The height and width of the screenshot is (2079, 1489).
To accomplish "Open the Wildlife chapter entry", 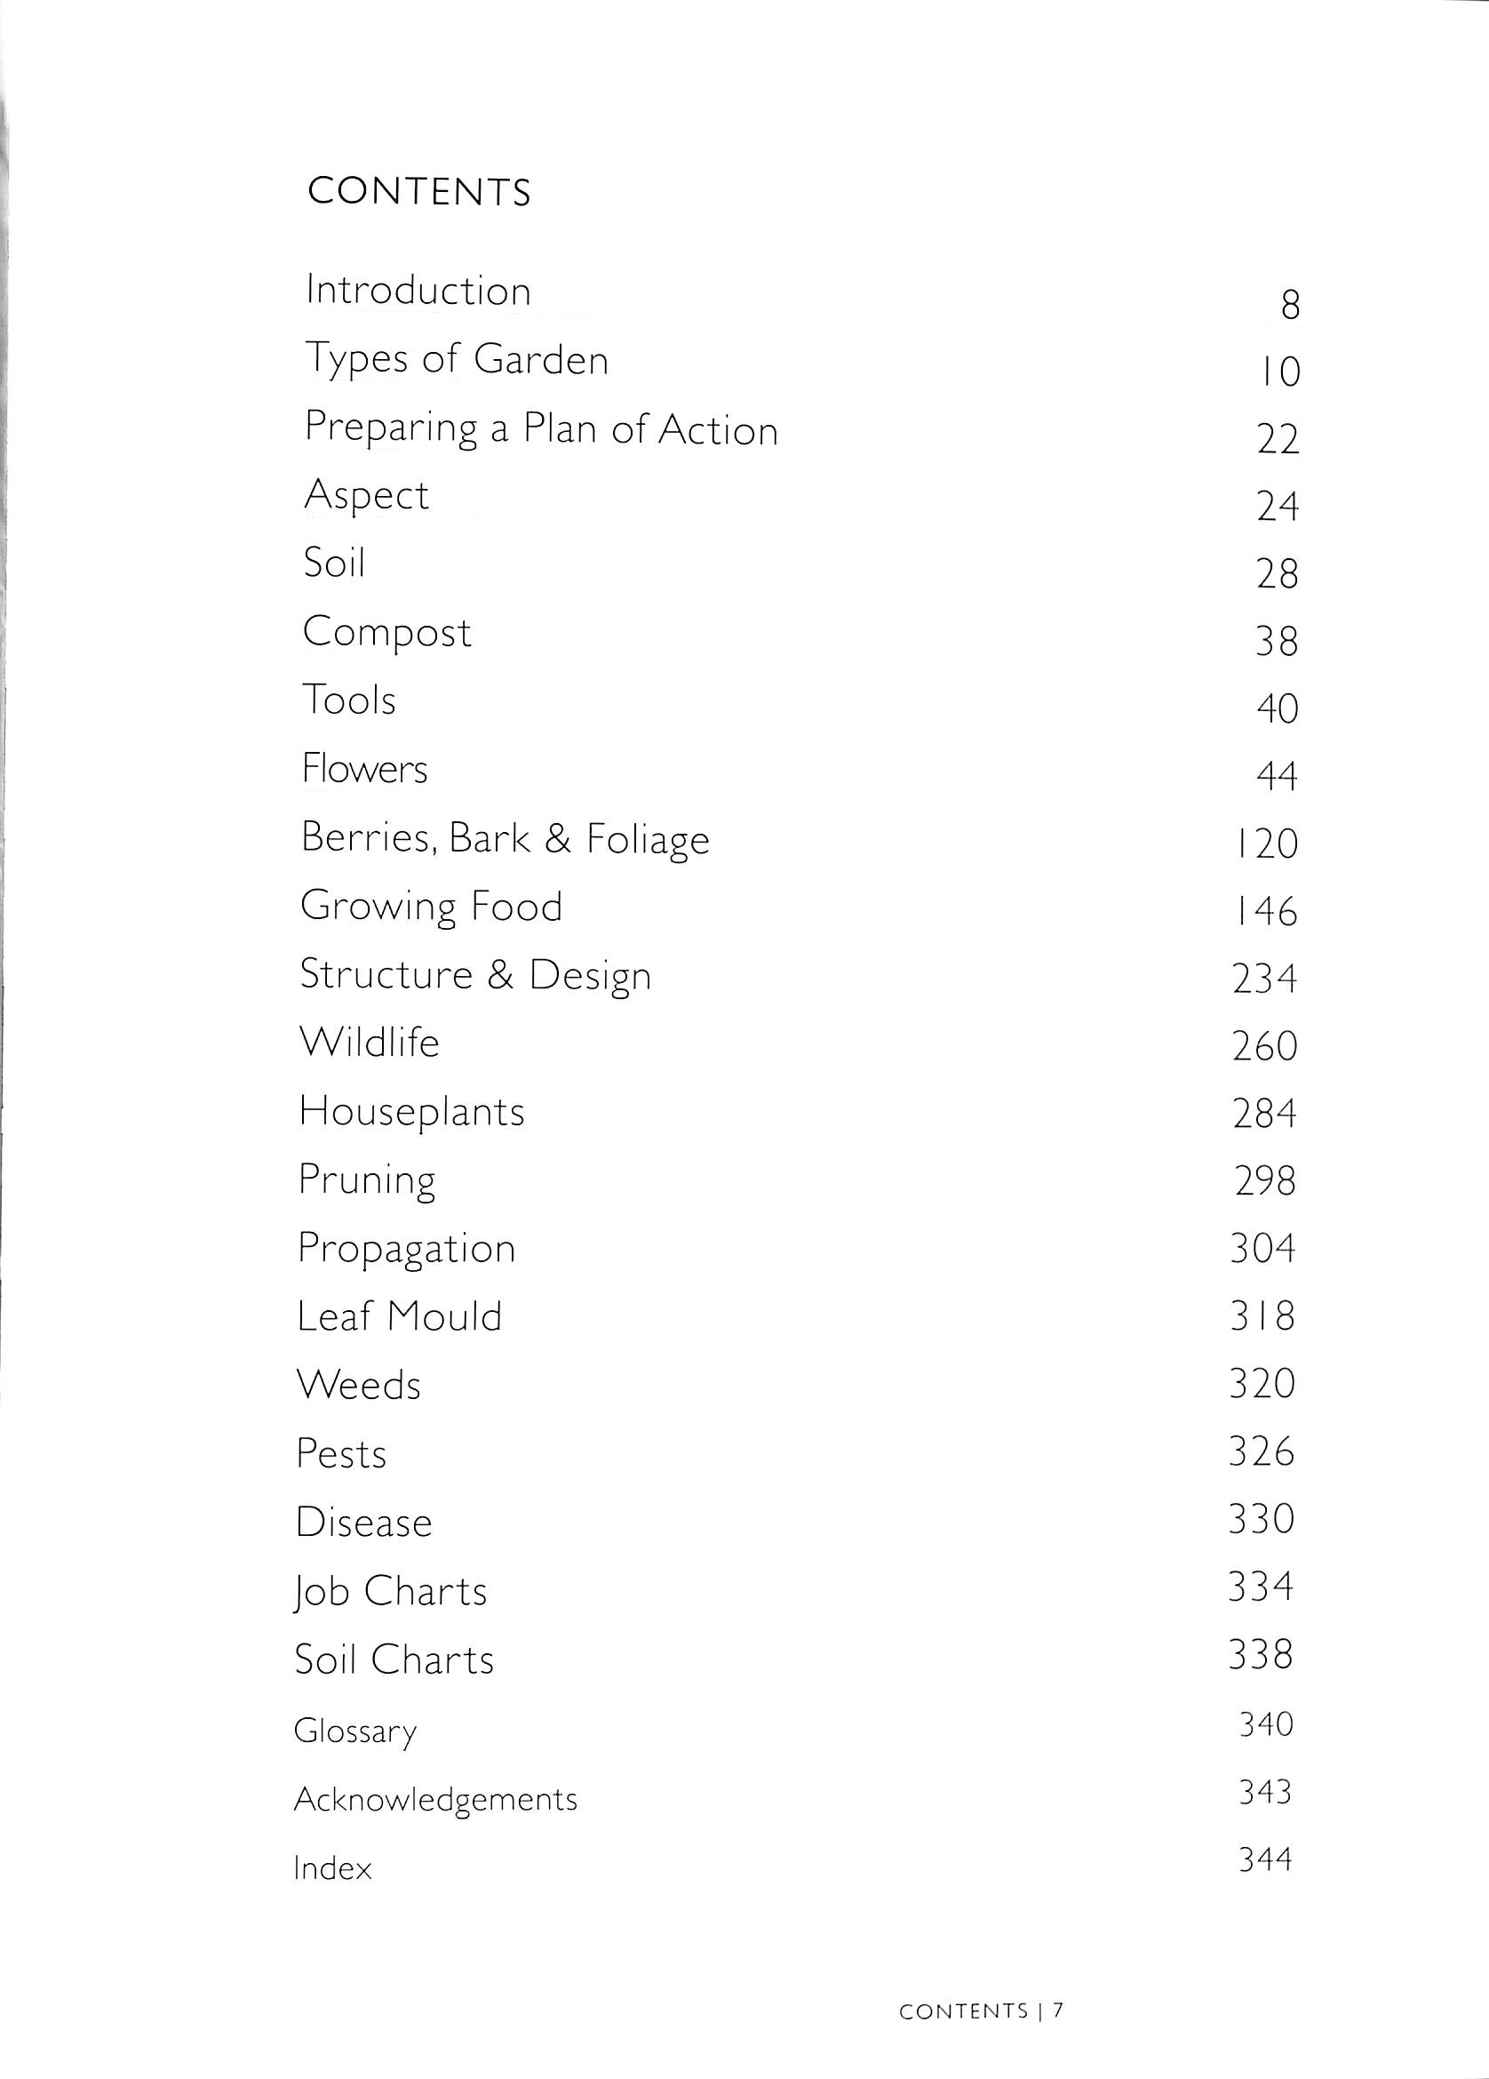I will point(370,1043).
